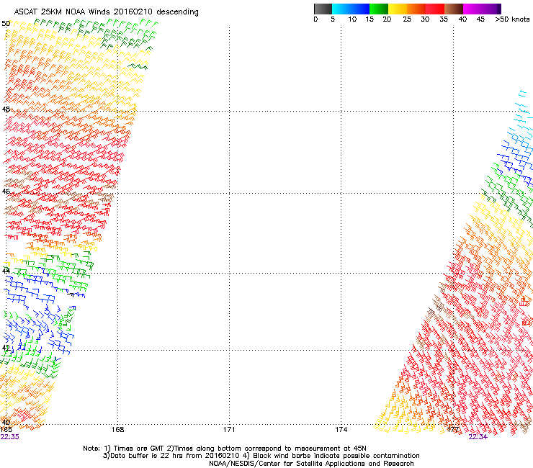The width and height of the screenshot is (533, 468).
Task: Click the magenta 40-45 knots legend swatch
Action: pyautogui.click(x=472, y=9)
